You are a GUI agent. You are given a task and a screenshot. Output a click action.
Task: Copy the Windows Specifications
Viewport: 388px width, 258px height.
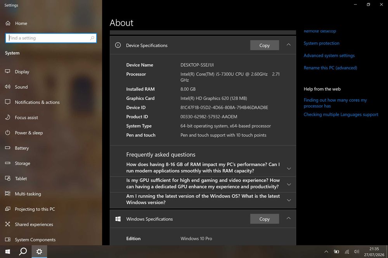265,219
